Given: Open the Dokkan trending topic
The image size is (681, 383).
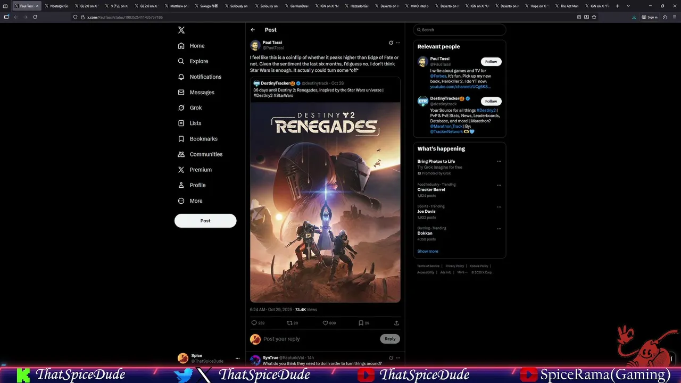Looking at the screenshot, I should [425, 234].
